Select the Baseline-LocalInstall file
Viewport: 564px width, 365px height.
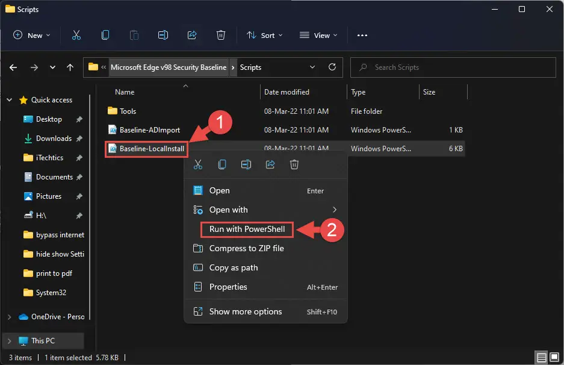[146, 149]
